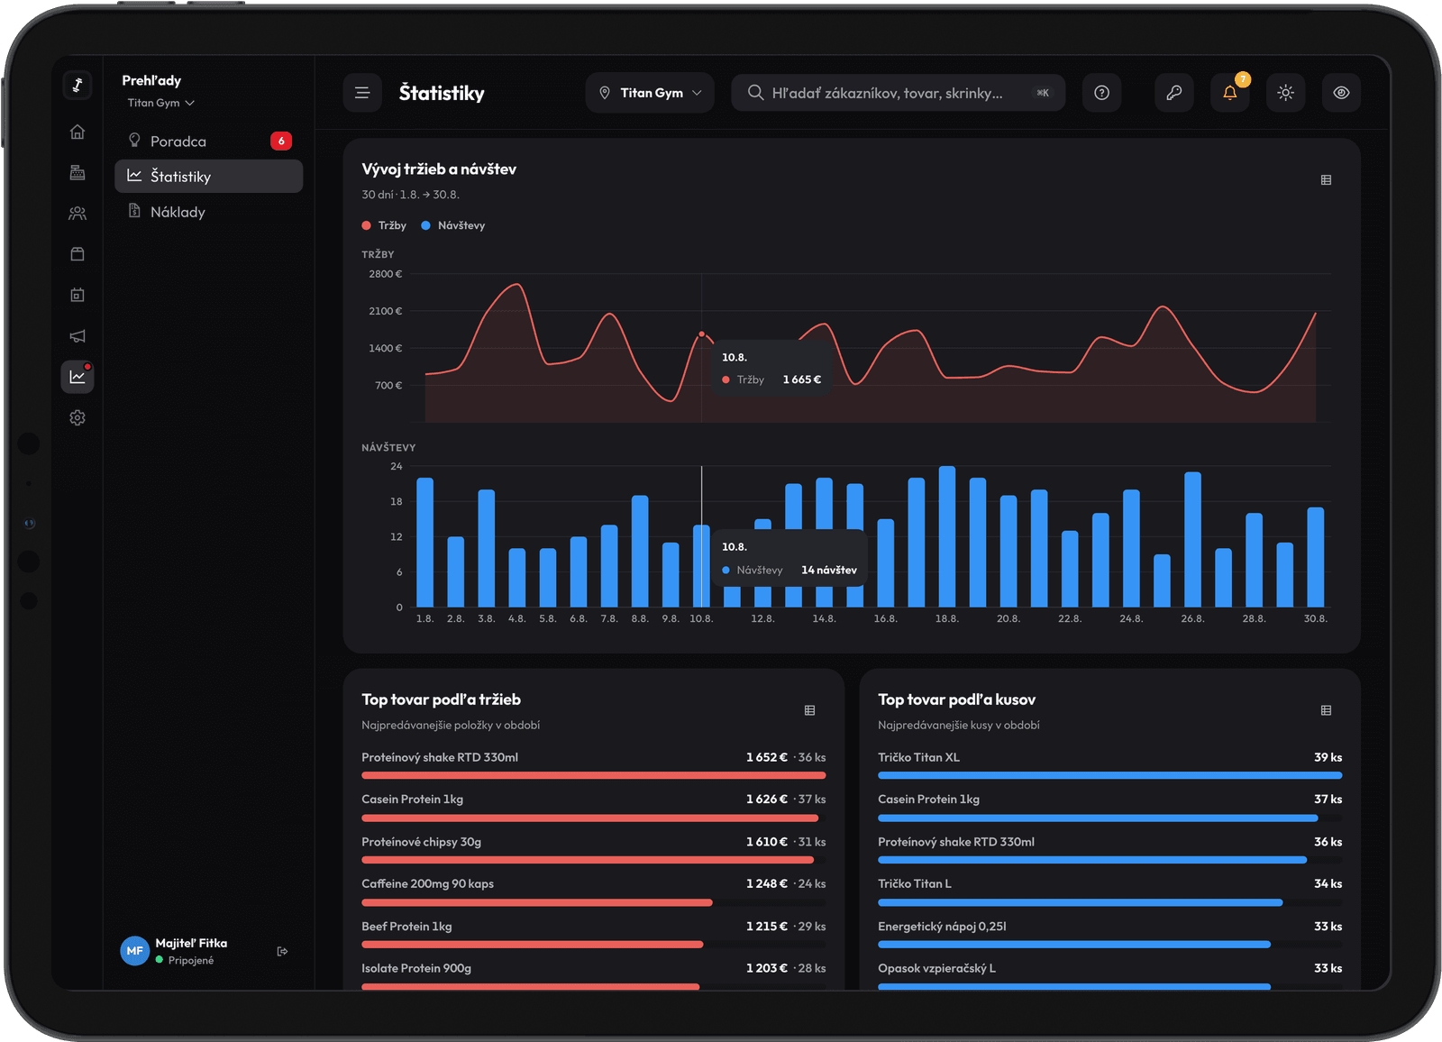Click the Štatistiky page heading

(442, 93)
